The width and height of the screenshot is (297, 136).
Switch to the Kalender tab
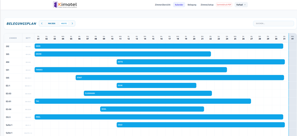click(x=179, y=5)
